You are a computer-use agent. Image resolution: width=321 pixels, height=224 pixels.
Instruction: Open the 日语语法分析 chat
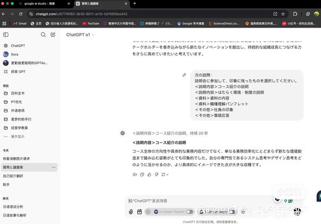[x=29, y=207]
